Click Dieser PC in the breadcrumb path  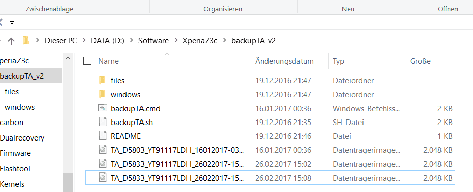60,40
